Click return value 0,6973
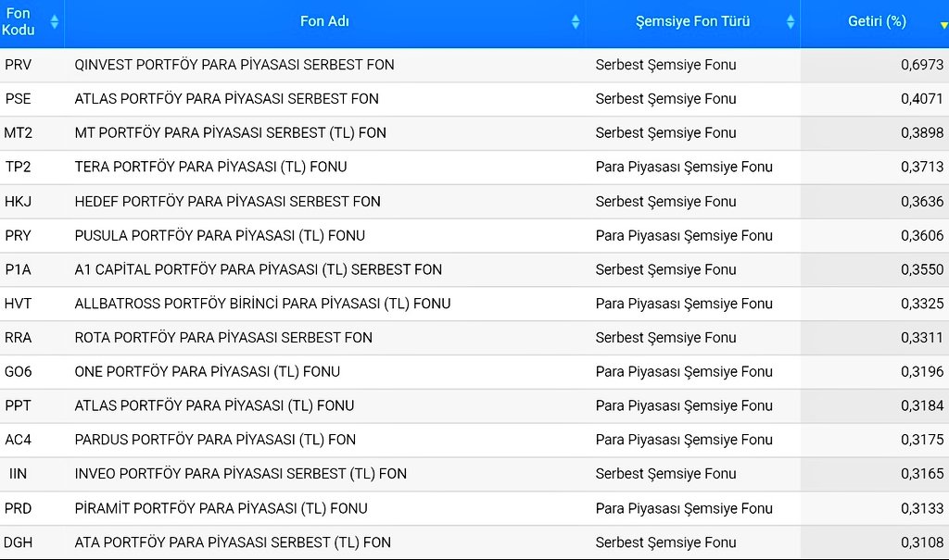 coord(922,65)
